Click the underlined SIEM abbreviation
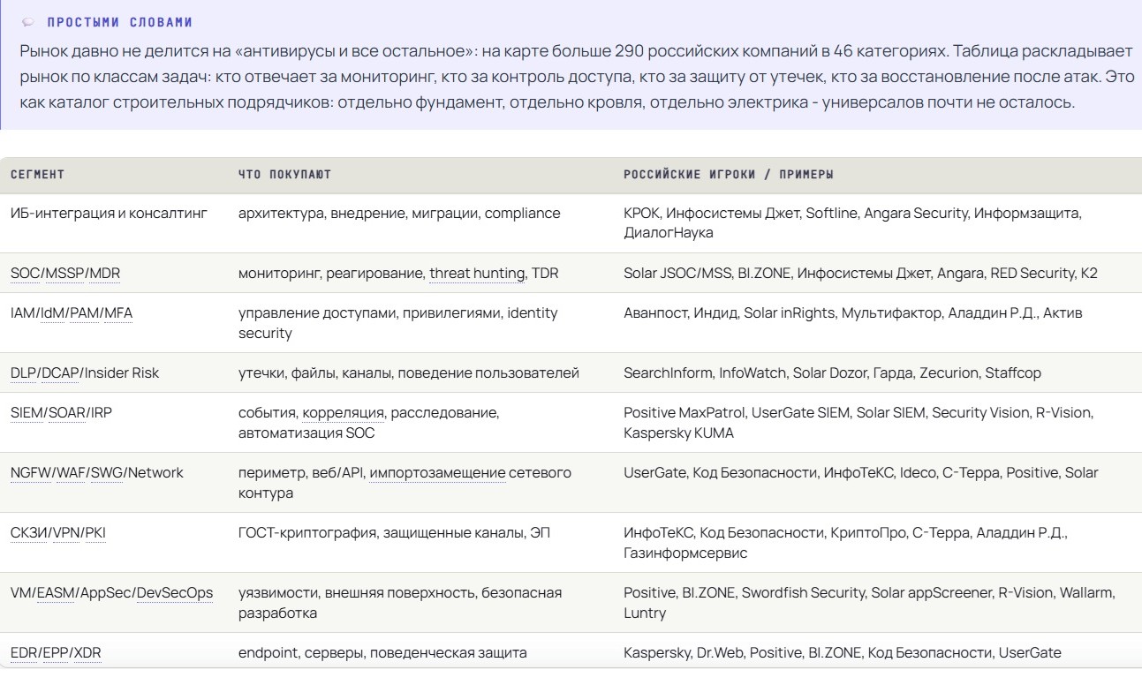 click(x=26, y=413)
